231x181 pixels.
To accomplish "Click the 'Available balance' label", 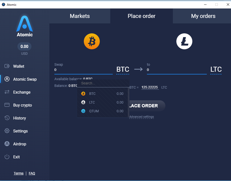I will 68,79.
